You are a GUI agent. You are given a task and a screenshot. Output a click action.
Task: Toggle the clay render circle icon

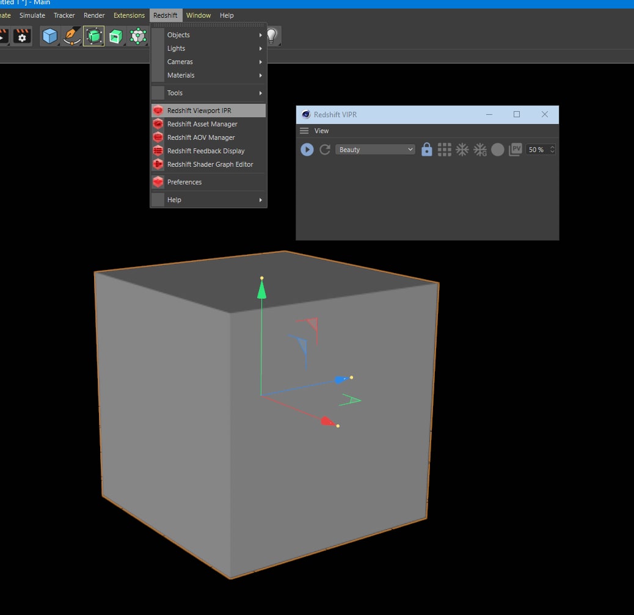[498, 150]
